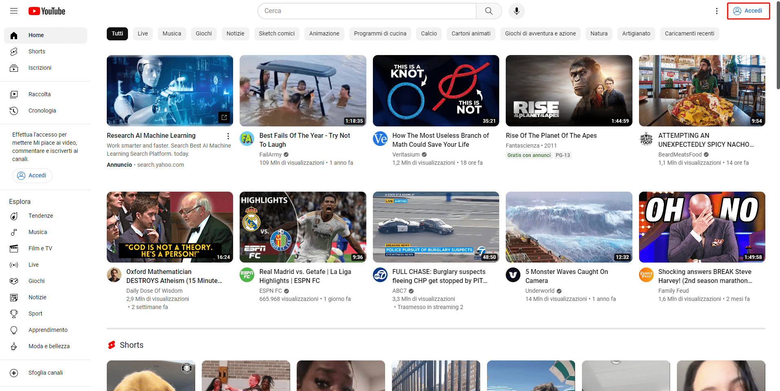Select the Natura filter chip
This screenshot has height=391, width=780.
(599, 34)
